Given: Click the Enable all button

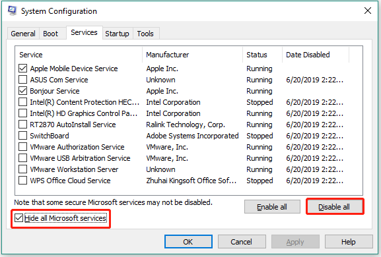Looking at the screenshot, I should (x=272, y=207).
